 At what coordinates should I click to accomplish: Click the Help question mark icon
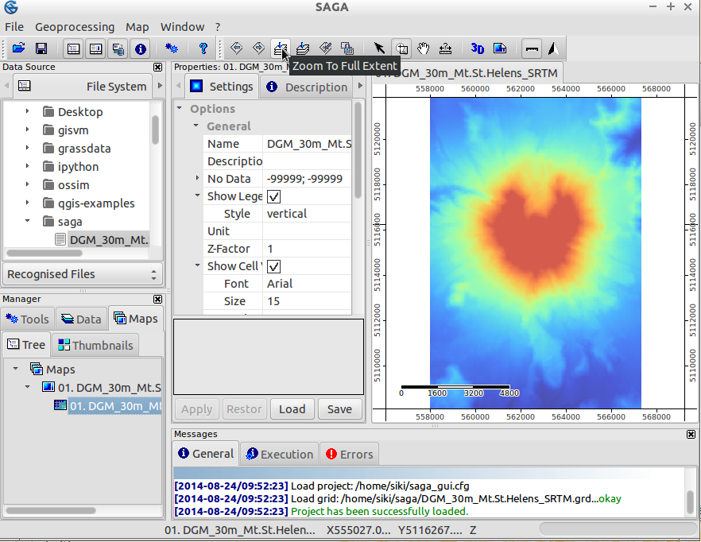(203, 48)
